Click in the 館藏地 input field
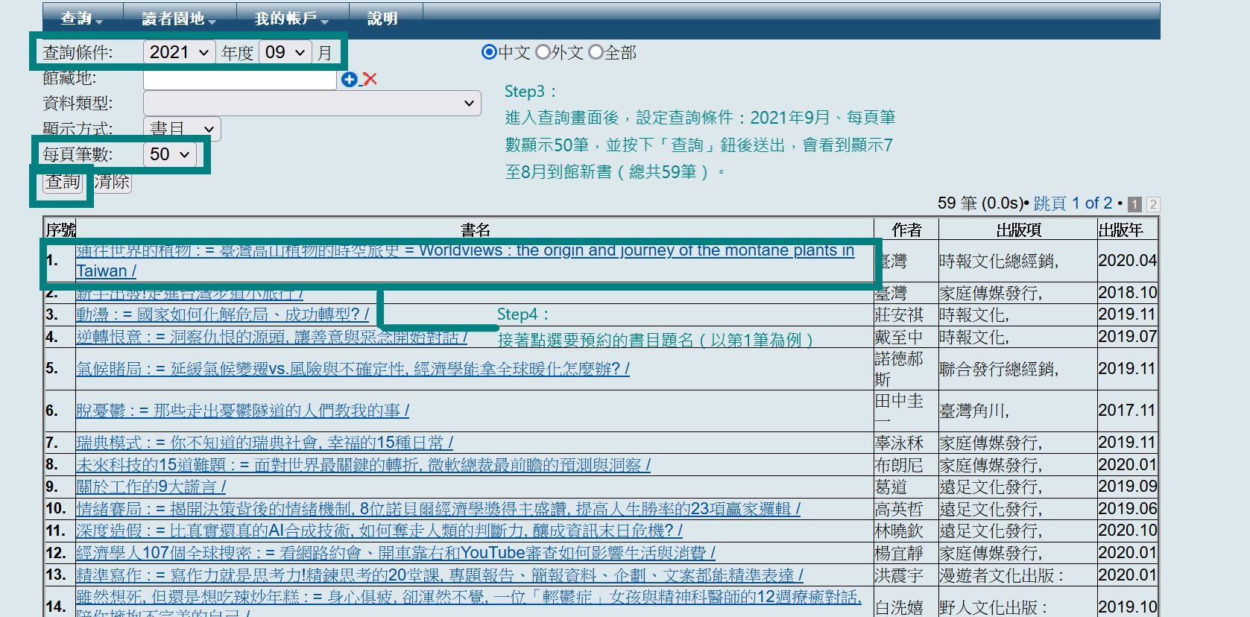Screen dimensions: 1250x617 tap(239, 79)
